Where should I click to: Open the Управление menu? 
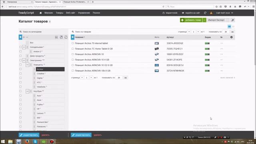point(84,13)
